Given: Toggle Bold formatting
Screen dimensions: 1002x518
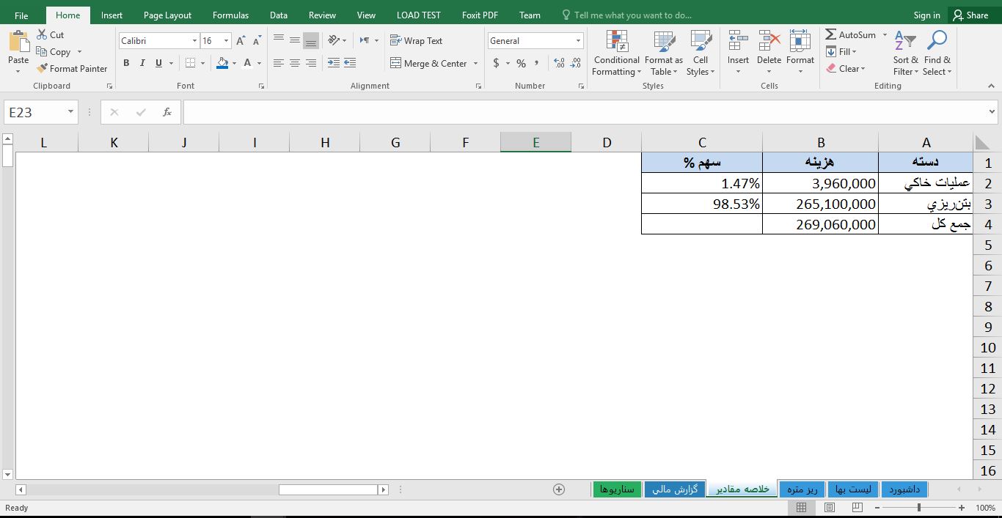Looking at the screenshot, I should tap(126, 63).
